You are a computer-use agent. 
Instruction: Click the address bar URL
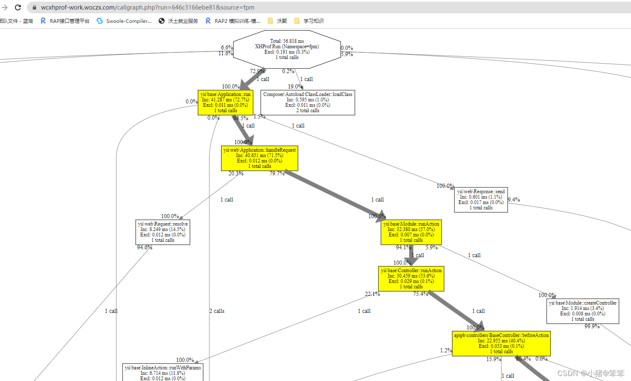click(147, 7)
